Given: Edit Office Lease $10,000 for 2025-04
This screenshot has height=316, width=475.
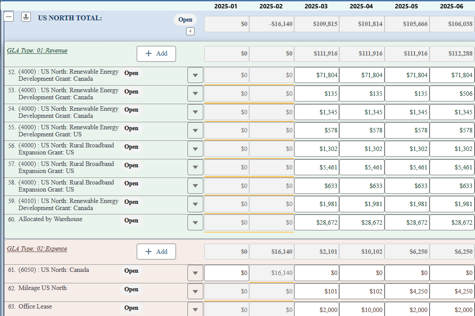Looking at the screenshot, I should coord(362,309).
